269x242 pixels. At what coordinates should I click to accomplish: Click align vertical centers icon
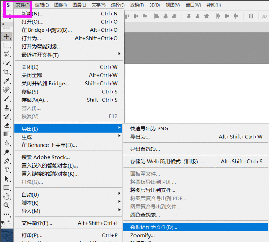pos(136,16)
